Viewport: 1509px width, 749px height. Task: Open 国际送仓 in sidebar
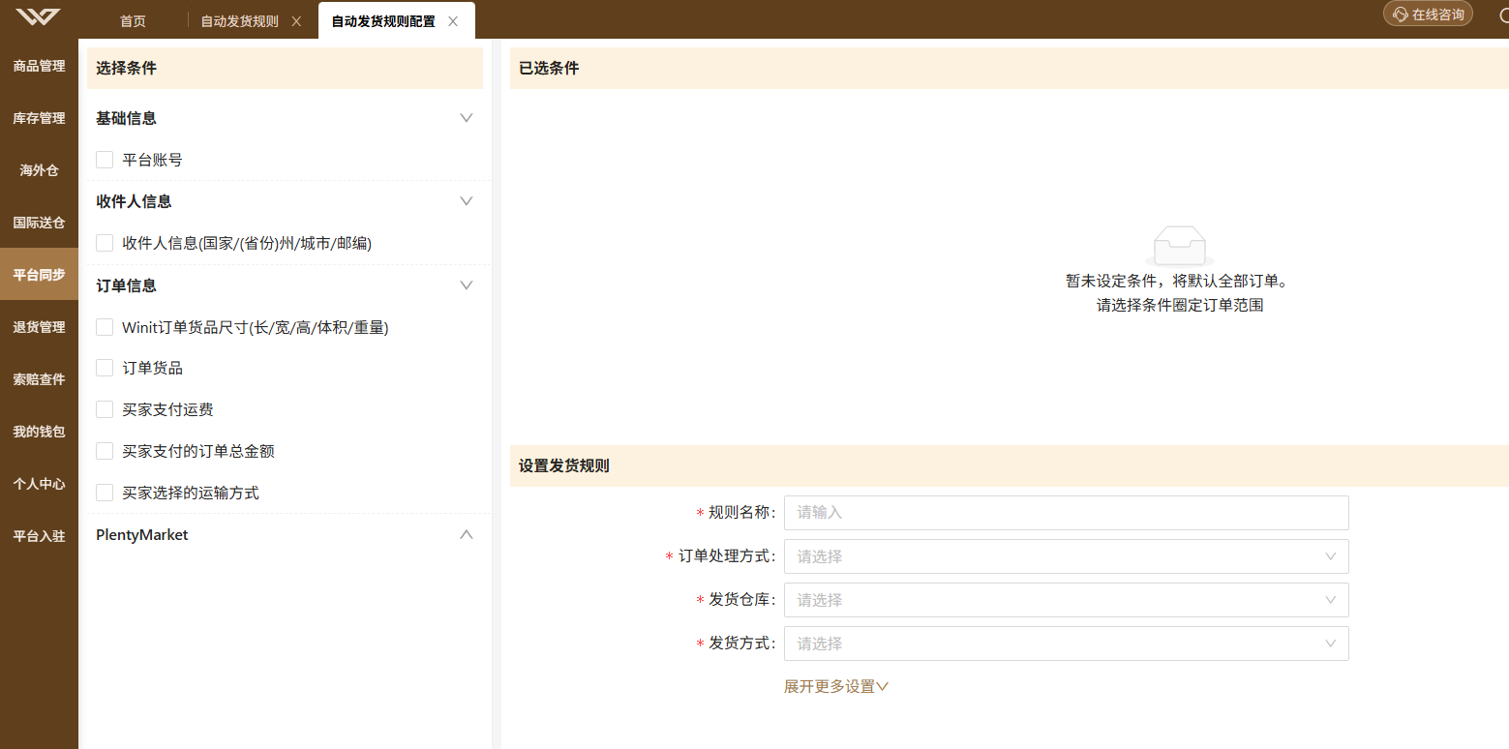39,223
